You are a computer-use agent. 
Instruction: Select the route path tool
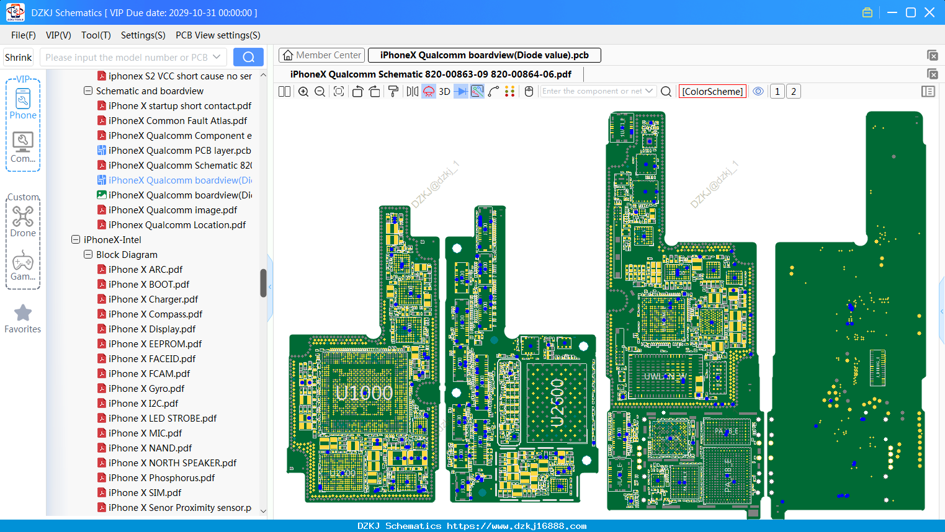click(x=494, y=92)
